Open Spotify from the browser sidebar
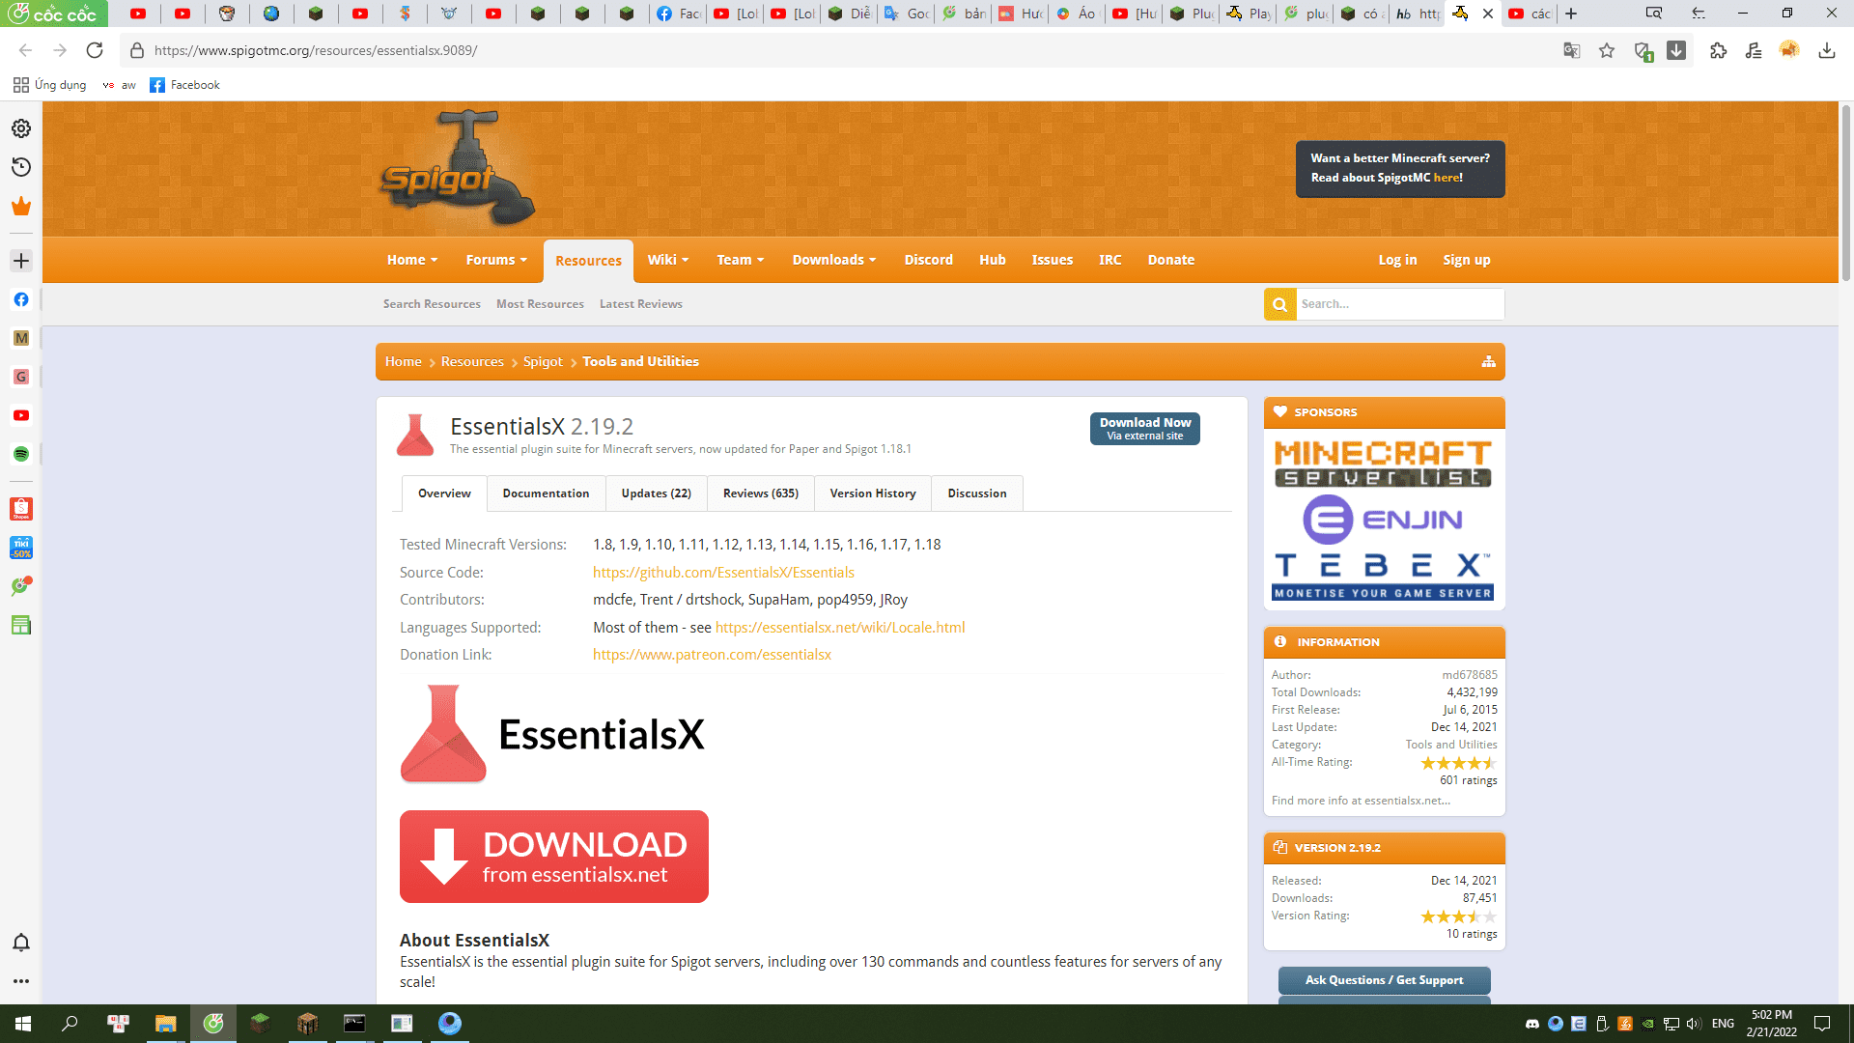Viewport: 1854px width, 1043px height. [21, 454]
